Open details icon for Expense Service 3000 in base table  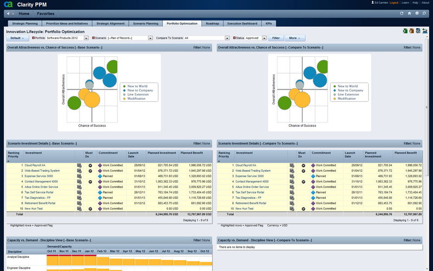click(79, 176)
